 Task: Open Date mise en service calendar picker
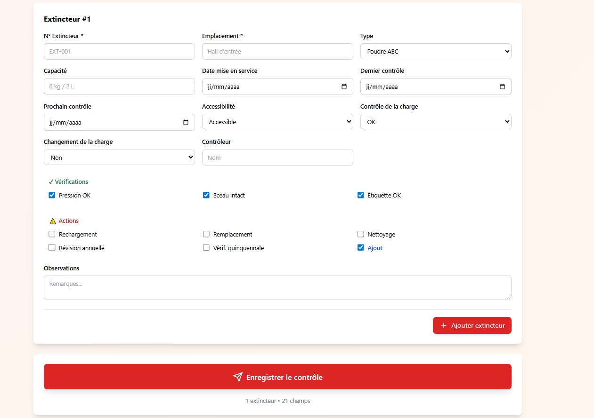tap(343, 87)
